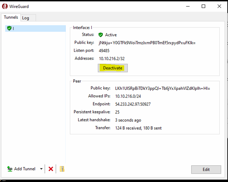Select tunnel named l in the list
228x182 pixels.
13,29
